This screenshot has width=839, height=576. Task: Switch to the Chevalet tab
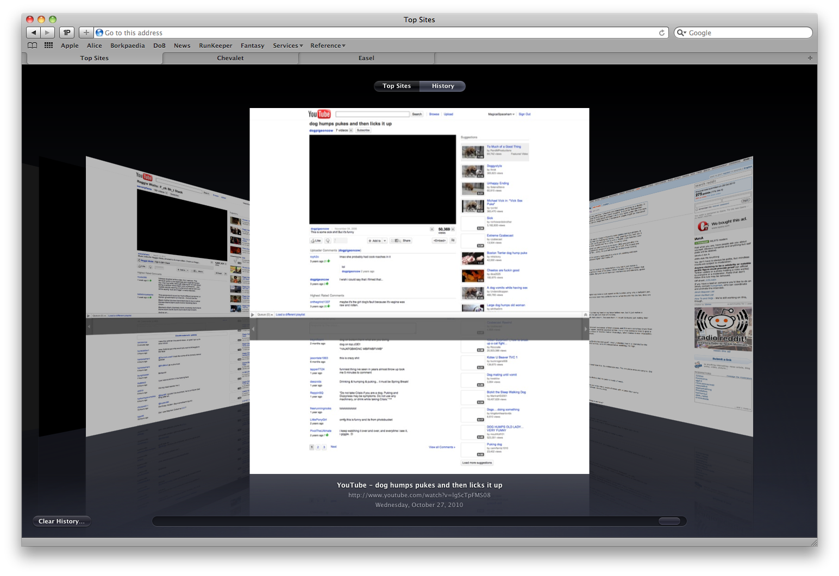pos(230,58)
